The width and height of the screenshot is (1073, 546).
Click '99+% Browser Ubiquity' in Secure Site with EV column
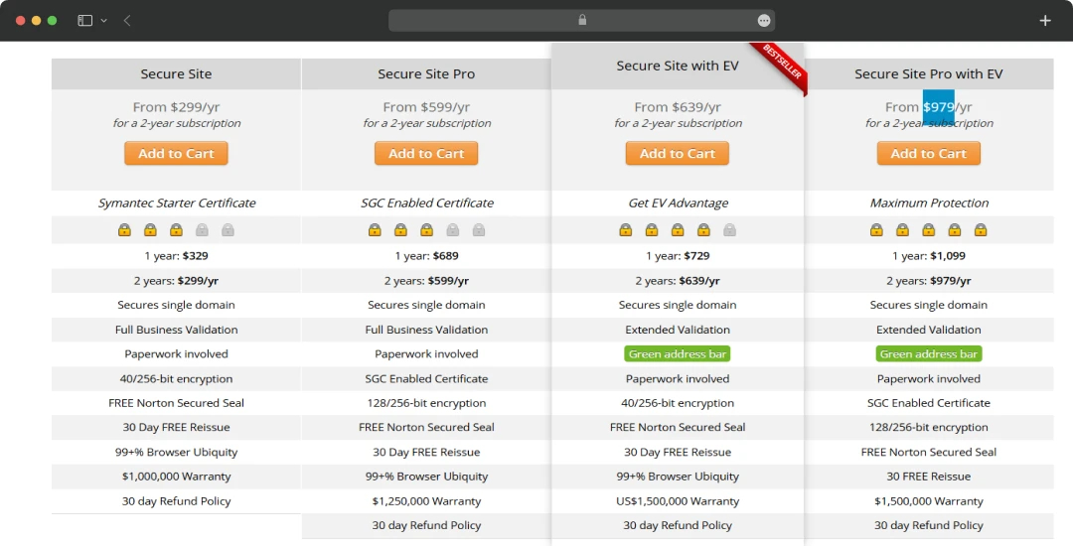(678, 477)
